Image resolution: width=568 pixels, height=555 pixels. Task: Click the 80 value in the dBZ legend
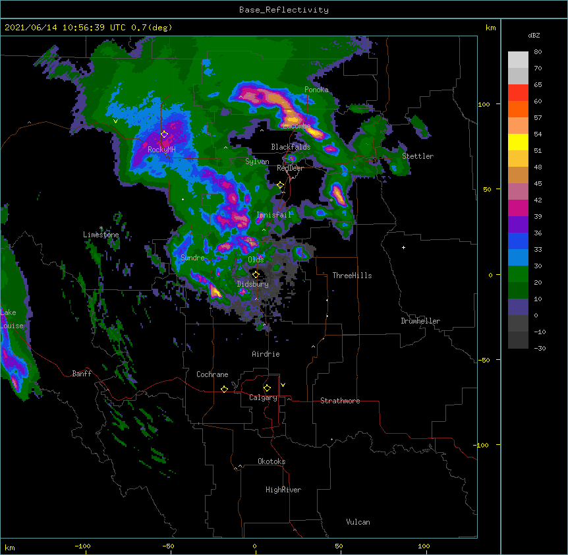(x=538, y=52)
